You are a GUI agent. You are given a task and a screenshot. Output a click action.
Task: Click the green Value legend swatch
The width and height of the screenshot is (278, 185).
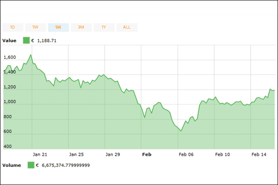(x=26, y=40)
